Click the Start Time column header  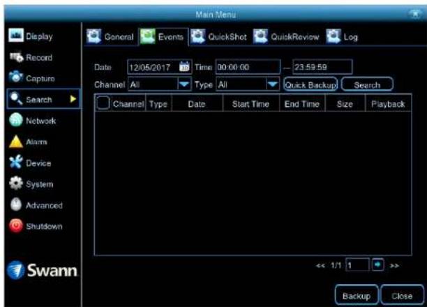point(250,104)
